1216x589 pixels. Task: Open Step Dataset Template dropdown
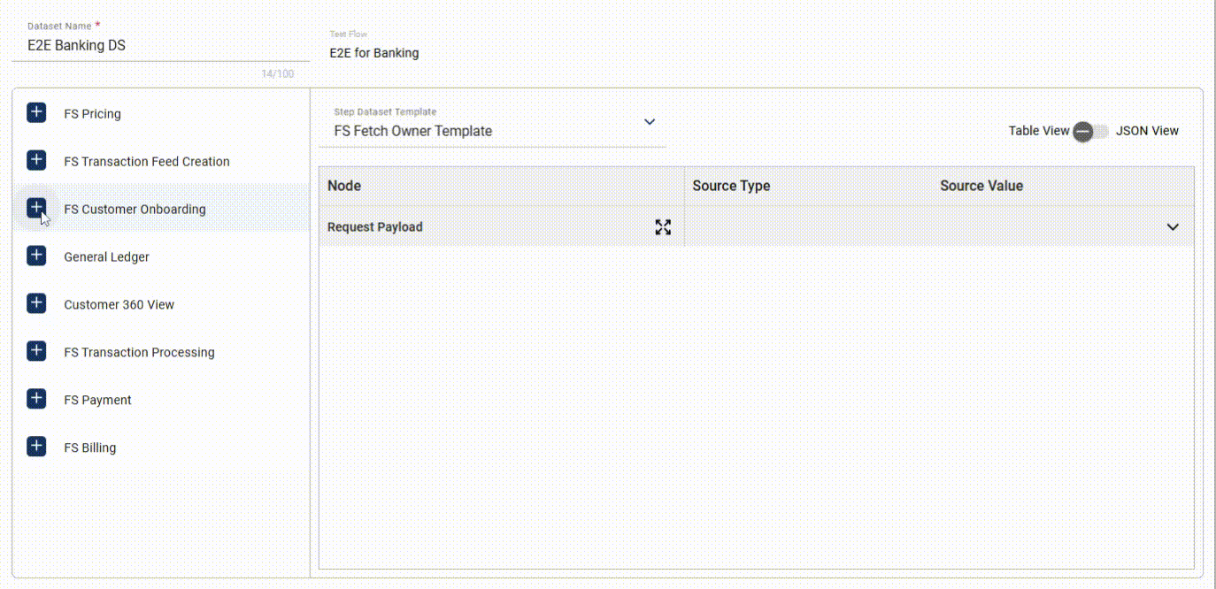click(649, 122)
